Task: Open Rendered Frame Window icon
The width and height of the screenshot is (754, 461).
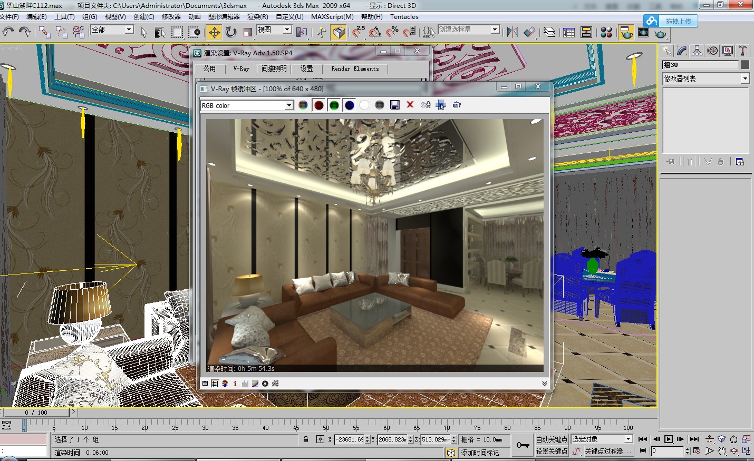Action: click(x=643, y=32)
